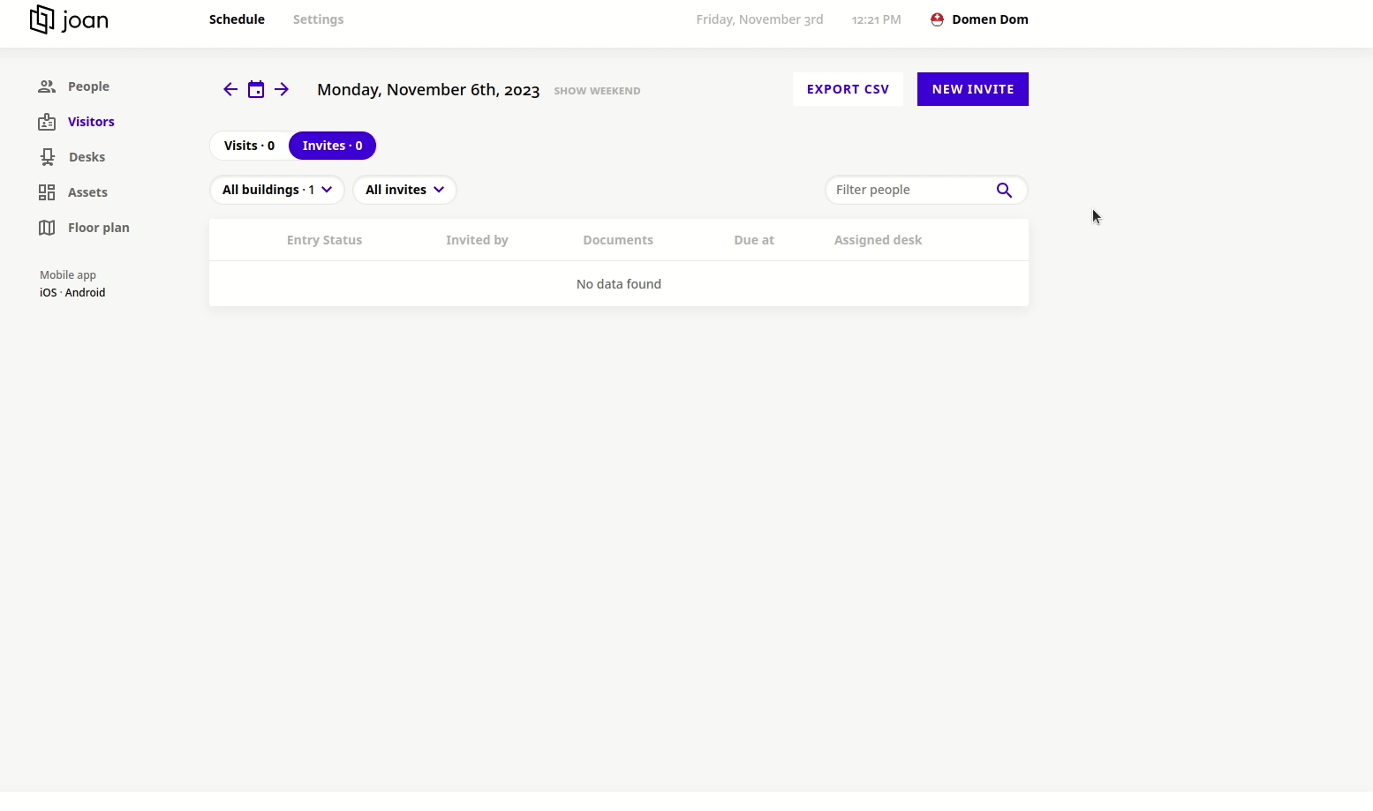Expand the All buildings dropdown
Viewport: 1373px width, 811px height.
point(277,190)
